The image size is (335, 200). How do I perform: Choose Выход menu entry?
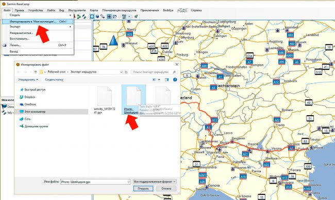point(38,51)
